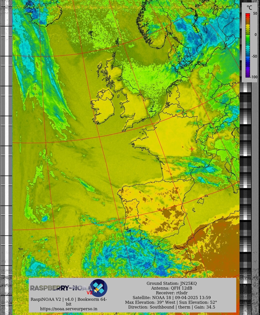Click the -50 value on temperature legend
The image size is (260, 315).
tap(254, 56)
